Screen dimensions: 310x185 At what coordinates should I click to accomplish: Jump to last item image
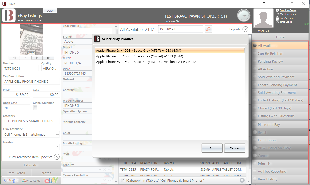click(48, 58)
